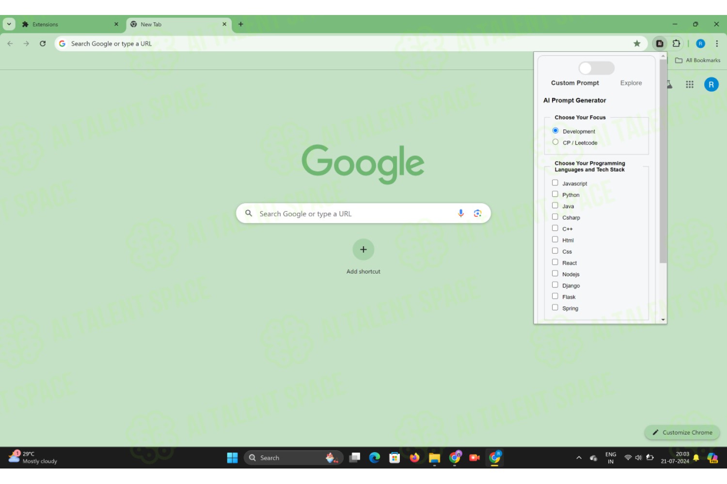Click the Google search box on the page
Image resolution: width=727 pixels, height=484 pixels.
[x=363, y=213]
